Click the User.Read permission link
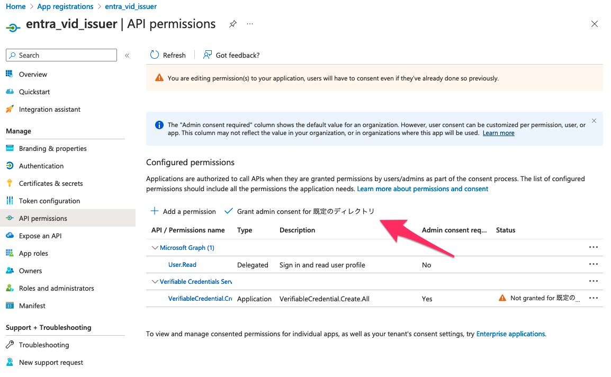The image size is (611, 377). (182, 265)
